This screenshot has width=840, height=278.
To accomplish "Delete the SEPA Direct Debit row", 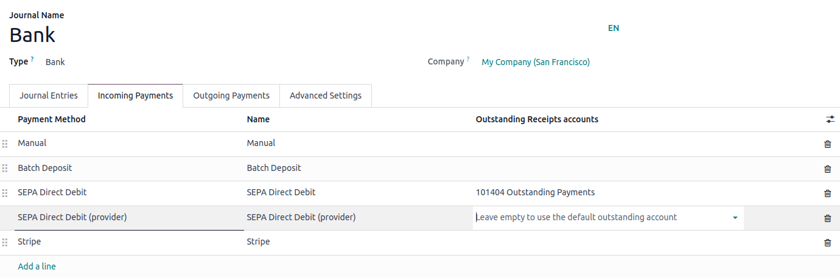I will [x=827, y=193].
